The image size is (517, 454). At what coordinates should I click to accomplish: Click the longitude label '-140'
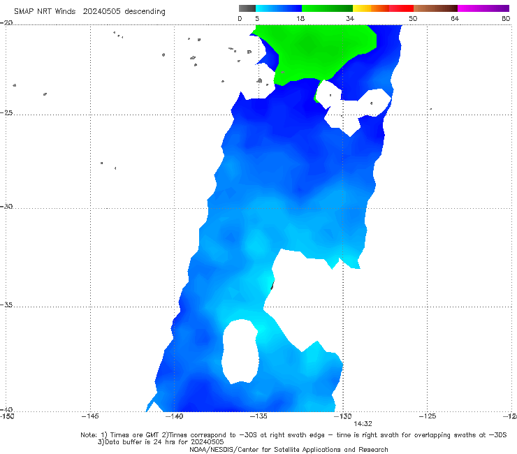pyautogui.click(x=174, y=416)
